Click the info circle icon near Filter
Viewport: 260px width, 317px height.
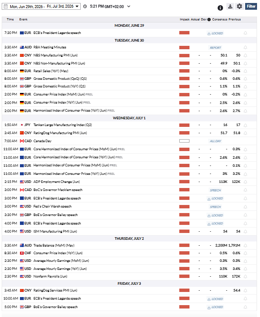coord(220,8)
